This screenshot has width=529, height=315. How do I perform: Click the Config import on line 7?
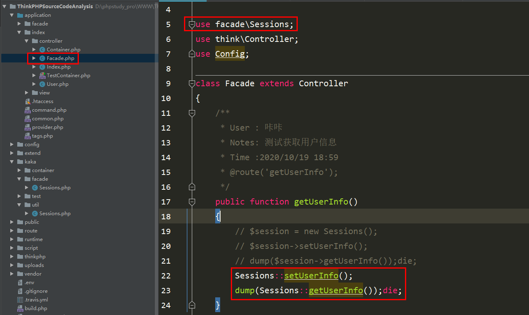click(x=230, y=54)
